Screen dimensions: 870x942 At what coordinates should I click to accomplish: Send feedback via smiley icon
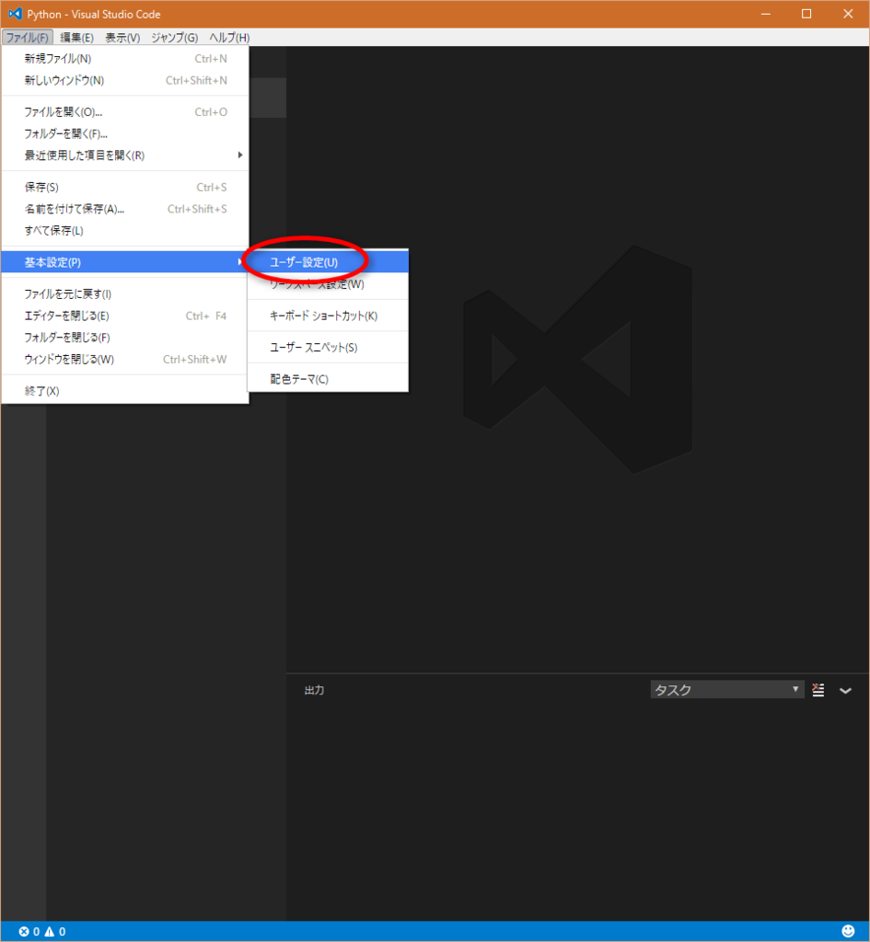(848, 931)
